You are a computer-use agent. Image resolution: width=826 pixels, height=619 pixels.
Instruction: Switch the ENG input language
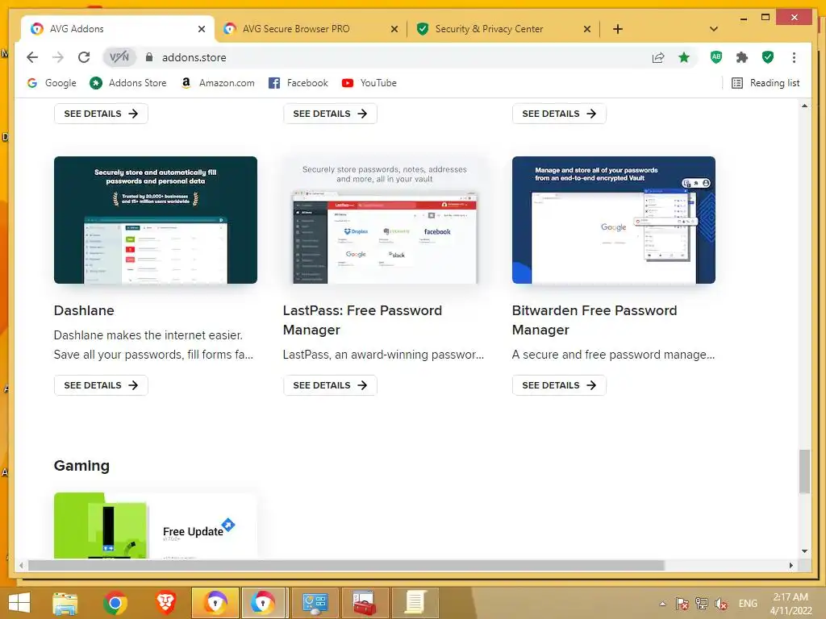[x=748, y=604]
